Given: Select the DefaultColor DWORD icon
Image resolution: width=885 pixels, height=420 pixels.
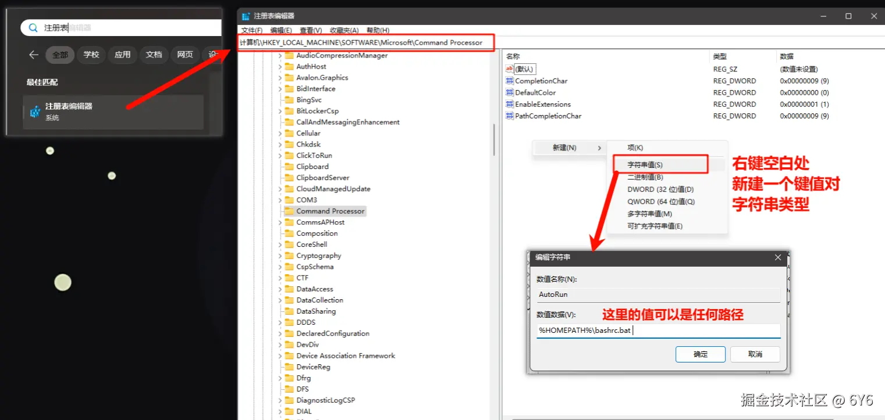Looking at the screenshot, I should tap(510, 92).
